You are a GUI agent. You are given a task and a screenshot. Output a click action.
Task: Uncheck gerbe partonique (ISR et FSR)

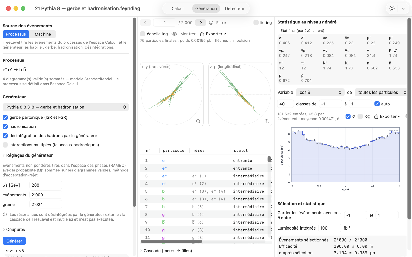(x=5, y=117)
